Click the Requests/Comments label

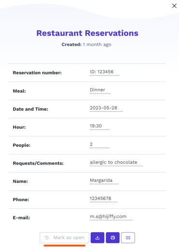[x=38, y=163]
